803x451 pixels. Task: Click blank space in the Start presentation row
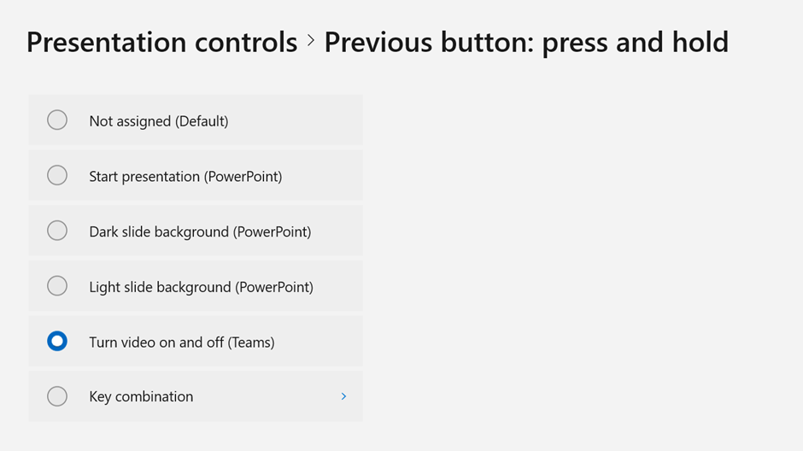325,176
